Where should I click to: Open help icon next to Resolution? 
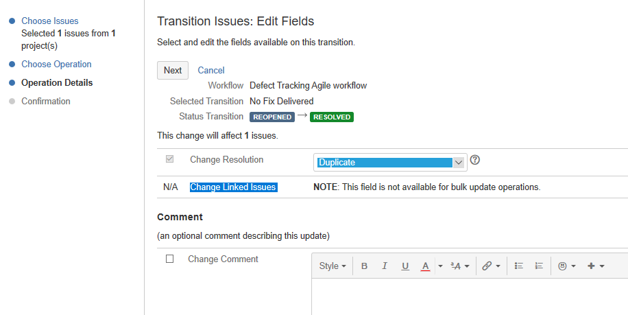pyautogui.click(x=474, y=160)
